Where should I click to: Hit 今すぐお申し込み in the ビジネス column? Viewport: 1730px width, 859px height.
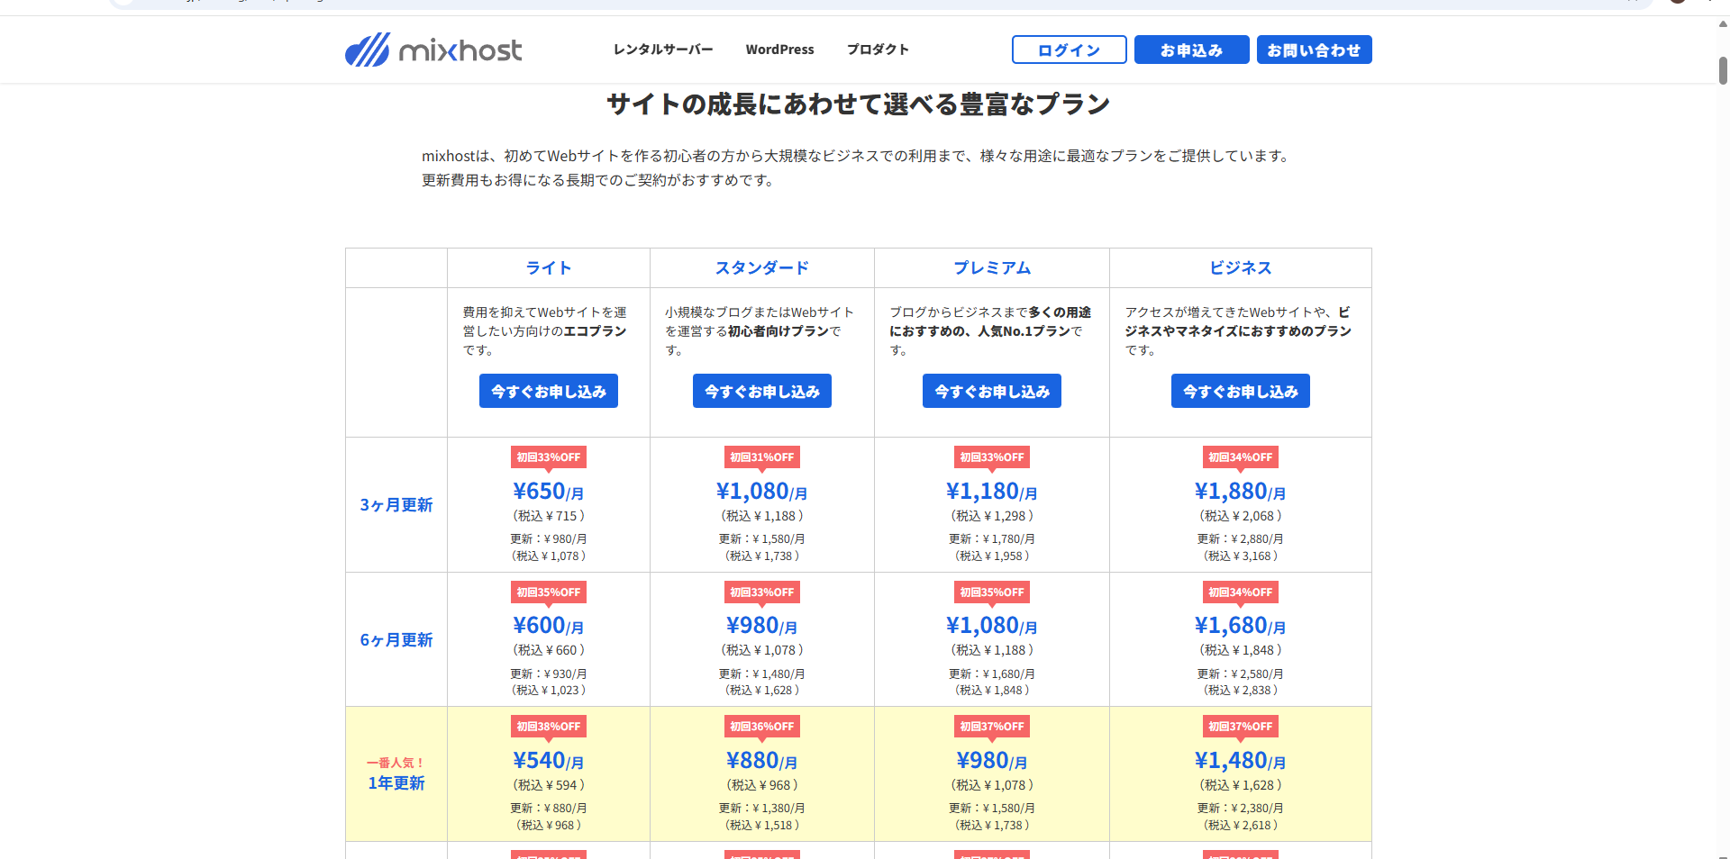(x=1240, y=392)
